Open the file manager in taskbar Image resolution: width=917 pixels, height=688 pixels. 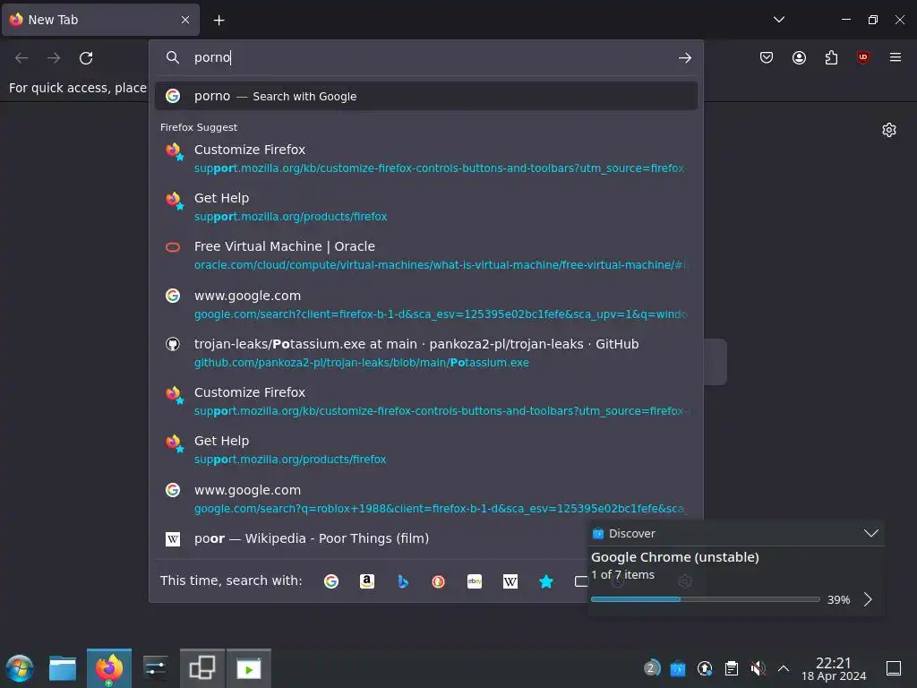click(63, 668)
